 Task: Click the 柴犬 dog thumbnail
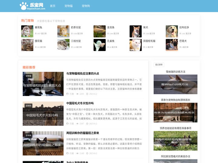tap(136, 31)
